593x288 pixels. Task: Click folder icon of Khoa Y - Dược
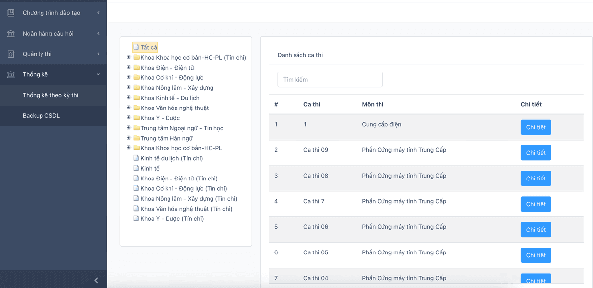[136, 118]
